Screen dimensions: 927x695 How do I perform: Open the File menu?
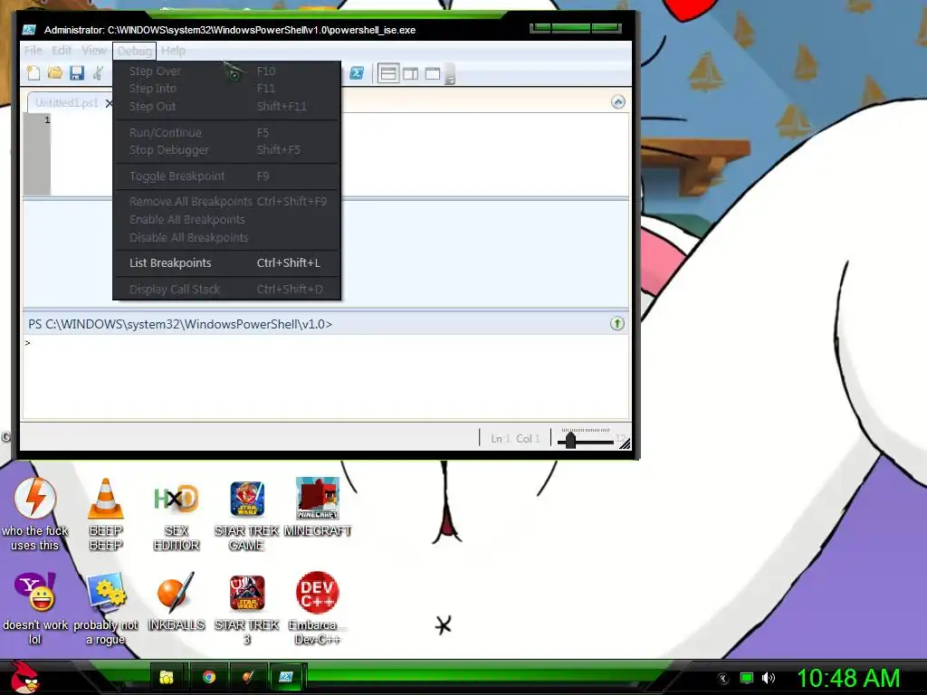click(33, 51)
